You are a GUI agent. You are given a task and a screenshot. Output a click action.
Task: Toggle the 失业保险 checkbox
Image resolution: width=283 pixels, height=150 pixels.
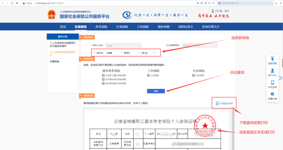[194, 75]
